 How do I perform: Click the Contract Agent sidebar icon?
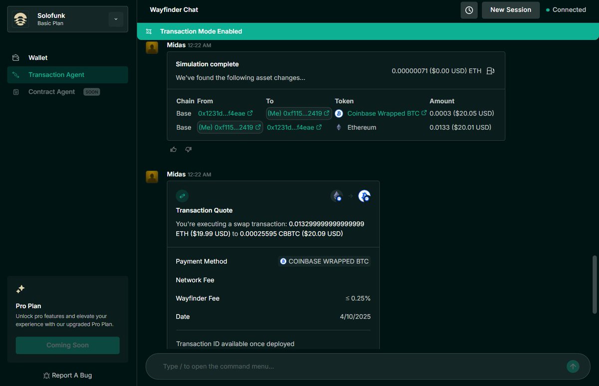[x=16, y=92]
